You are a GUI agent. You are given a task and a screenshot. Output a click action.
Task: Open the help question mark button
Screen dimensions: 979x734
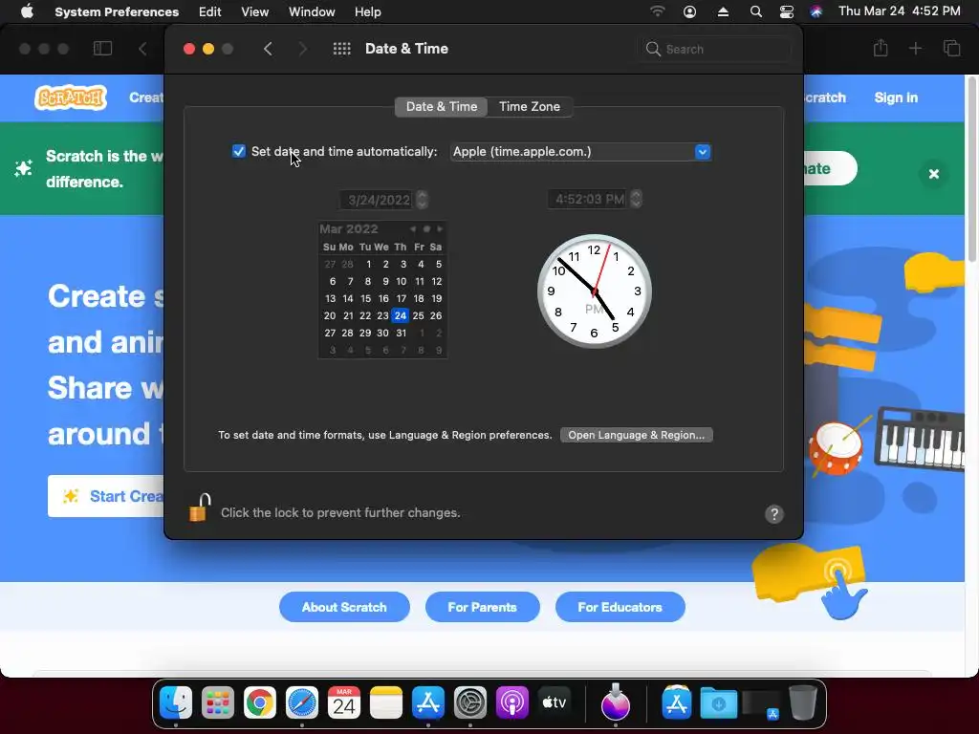pyautogui.click(x=774, y=513)
